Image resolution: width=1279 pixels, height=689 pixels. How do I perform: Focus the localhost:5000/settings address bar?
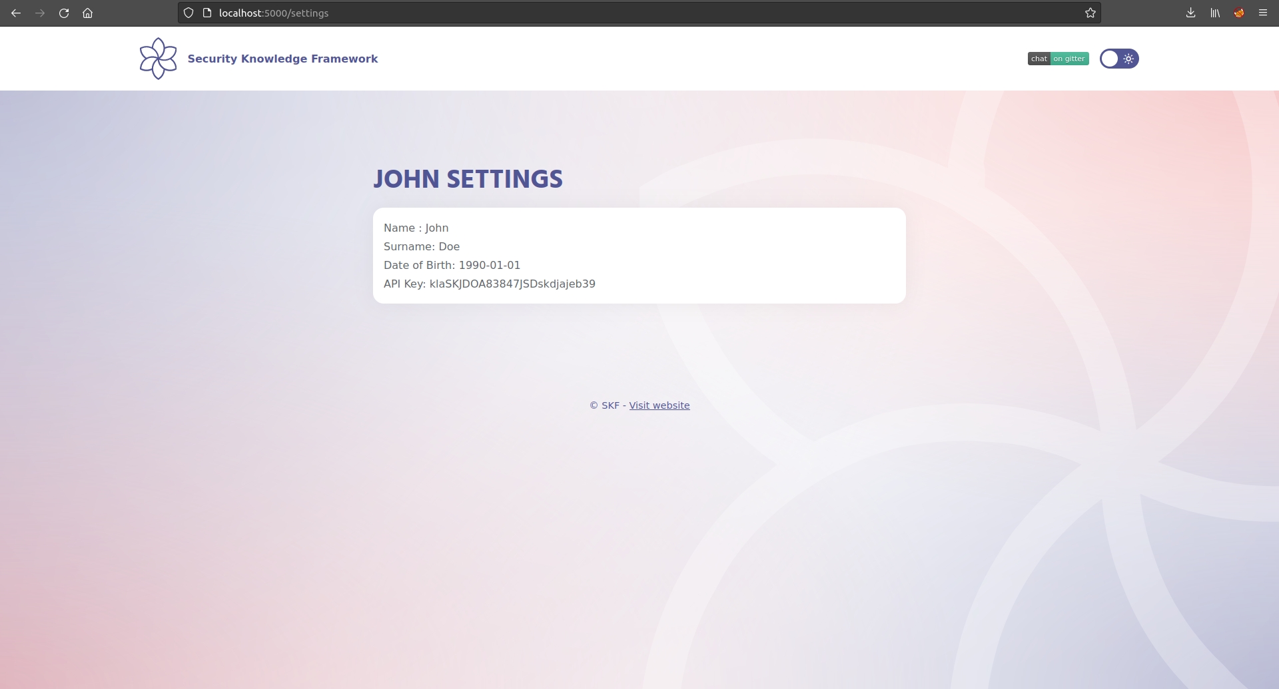coord(600,13)
